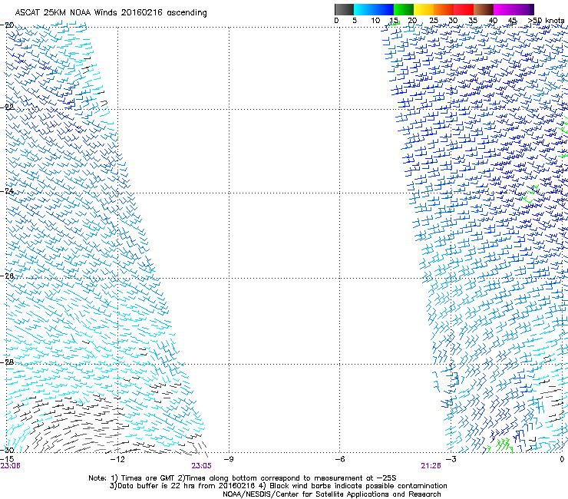The height and width of the screenshot is (499, 568).
Task: Click the -24 latitude axis label
Action: 7,191
